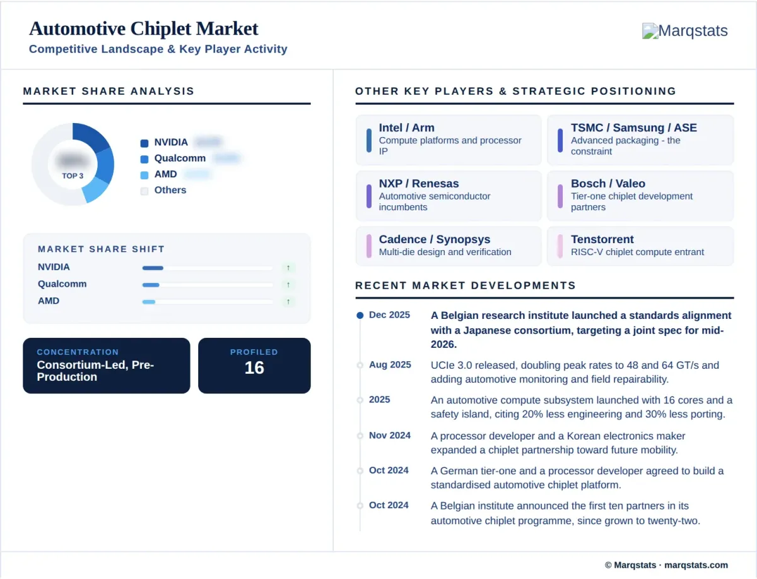This screenshot has height=579, width=757.
Task: Click 'RISC-V chiplet compute entrant' description
Action: (638, 252)
